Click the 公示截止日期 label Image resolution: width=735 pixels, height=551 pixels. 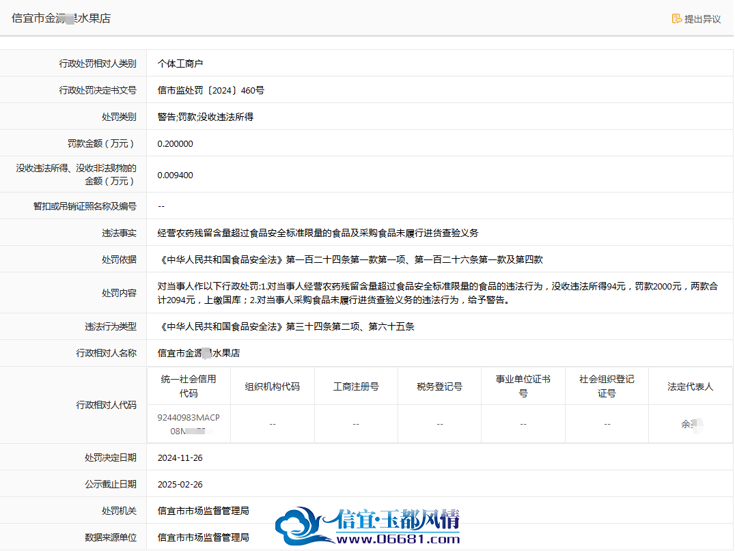point(111,485)
